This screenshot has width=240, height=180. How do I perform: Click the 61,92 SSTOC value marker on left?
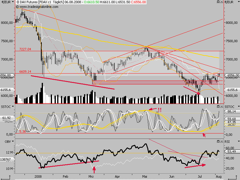coord(7,118)
